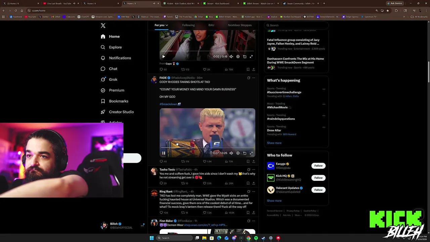Like the Tasha Toxic post
430x242 pixels.
coord(207,183)
